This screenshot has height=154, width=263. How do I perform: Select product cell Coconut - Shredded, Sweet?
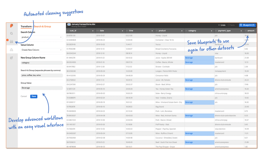[x=170, y=138]
